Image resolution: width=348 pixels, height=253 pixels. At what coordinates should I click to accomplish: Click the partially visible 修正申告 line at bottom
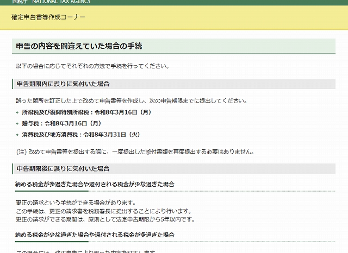tap(87, 251)
